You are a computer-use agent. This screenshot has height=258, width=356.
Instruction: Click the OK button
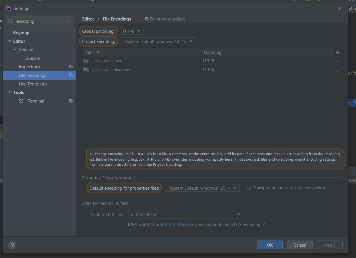click(x=270, y=245)
